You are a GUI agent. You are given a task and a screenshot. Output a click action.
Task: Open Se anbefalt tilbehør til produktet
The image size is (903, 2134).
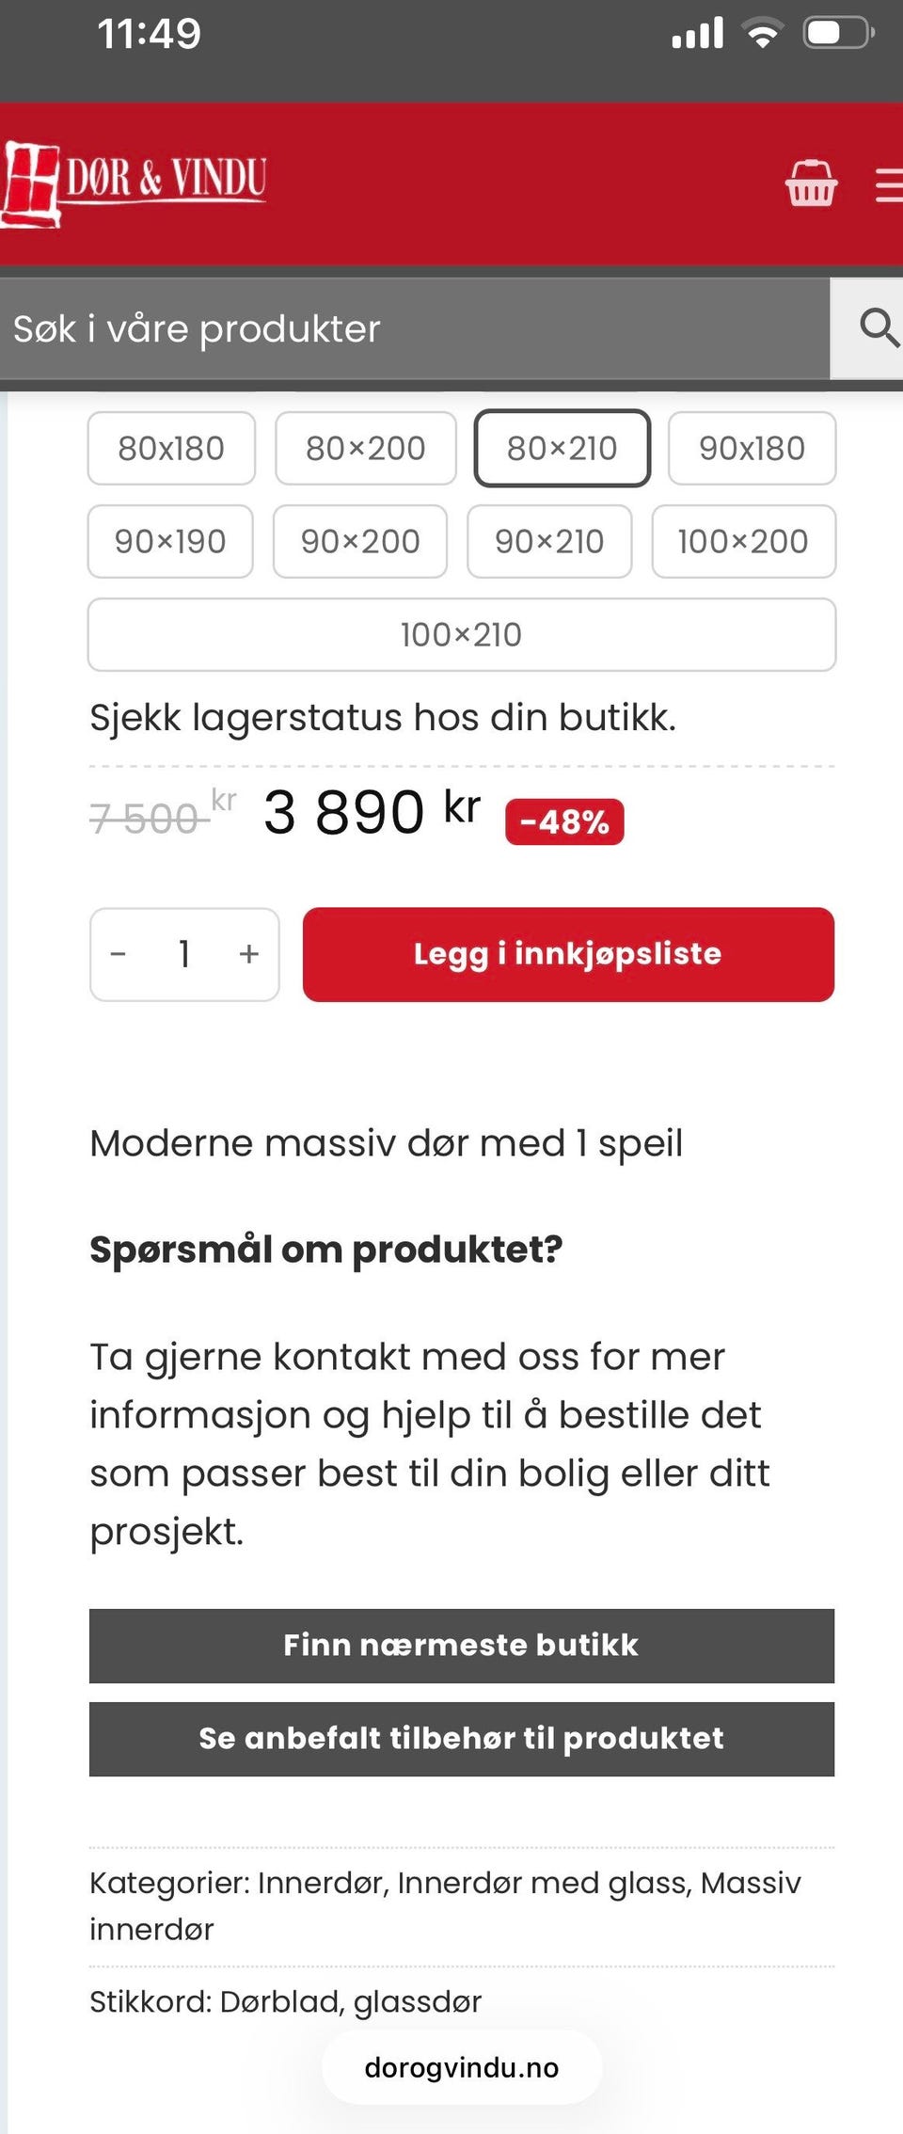click(461, 1738)
